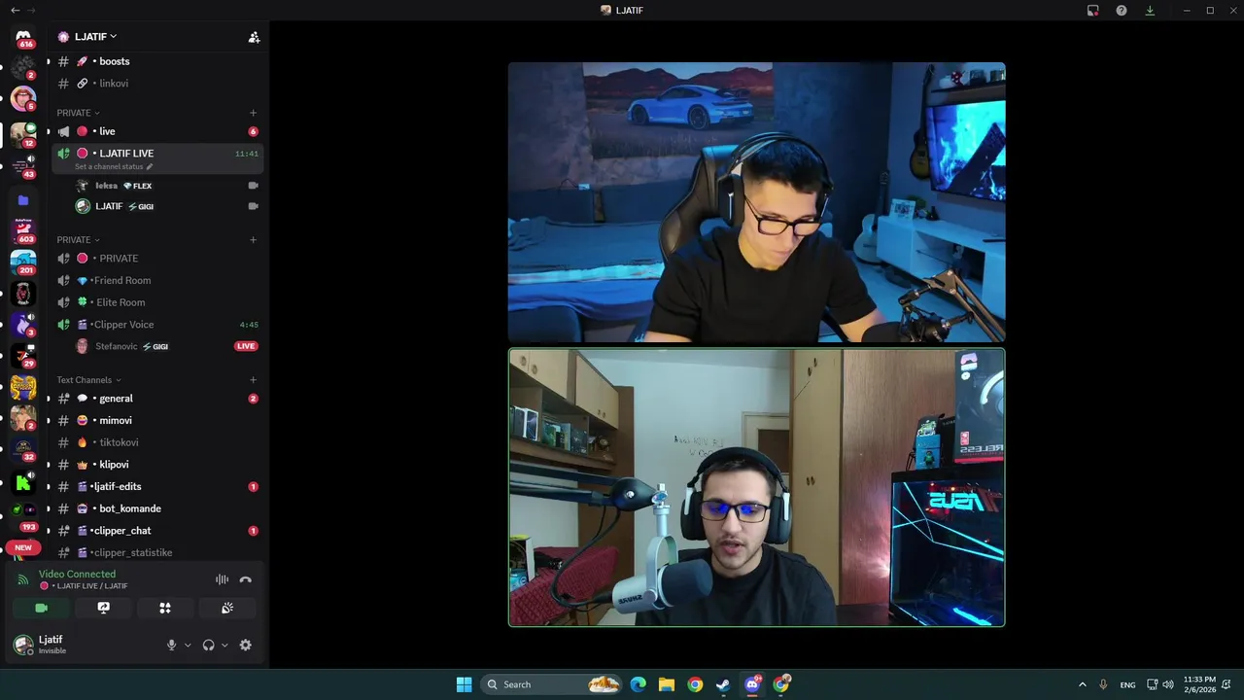Open server icon with 603 badge

click(23, 230)
